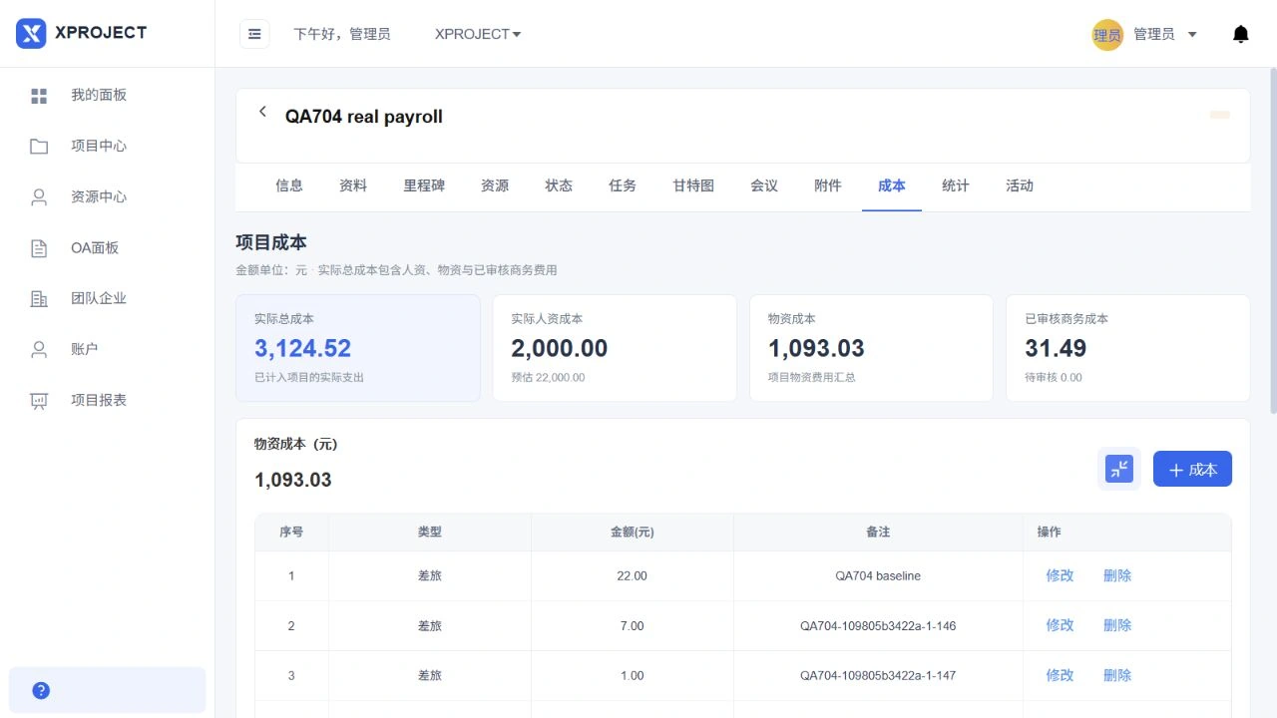Click the XPROJECT logo icon
The width and height of the screenshot is (1277, 718).
pos(31,33)
